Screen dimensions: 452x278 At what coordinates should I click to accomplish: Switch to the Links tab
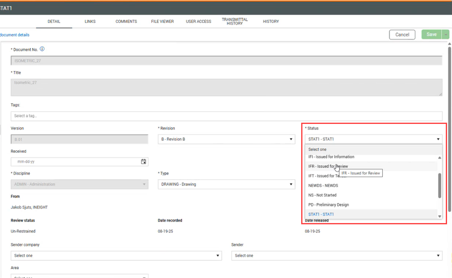click(90, 21)
